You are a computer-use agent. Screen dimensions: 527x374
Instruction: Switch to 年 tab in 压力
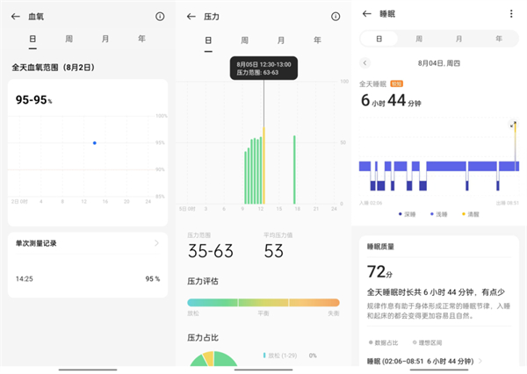coord(317,40)
